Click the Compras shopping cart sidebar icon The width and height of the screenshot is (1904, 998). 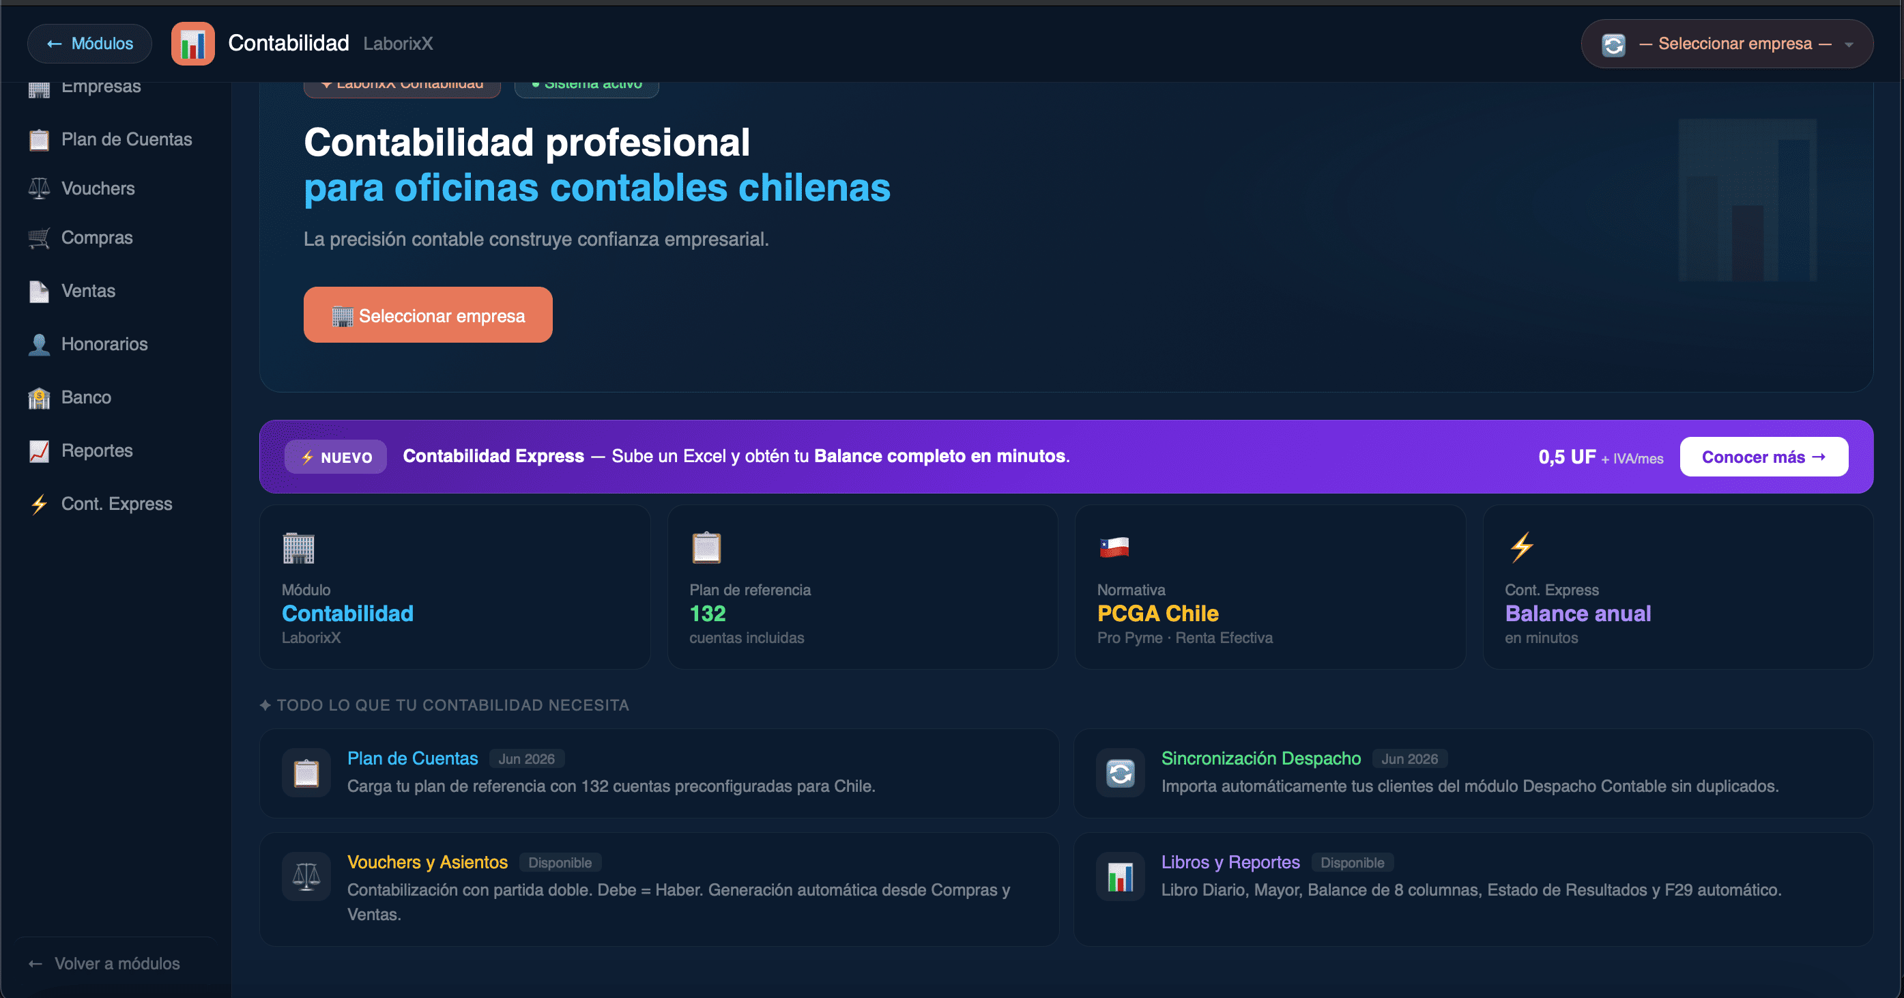[39, 238]
